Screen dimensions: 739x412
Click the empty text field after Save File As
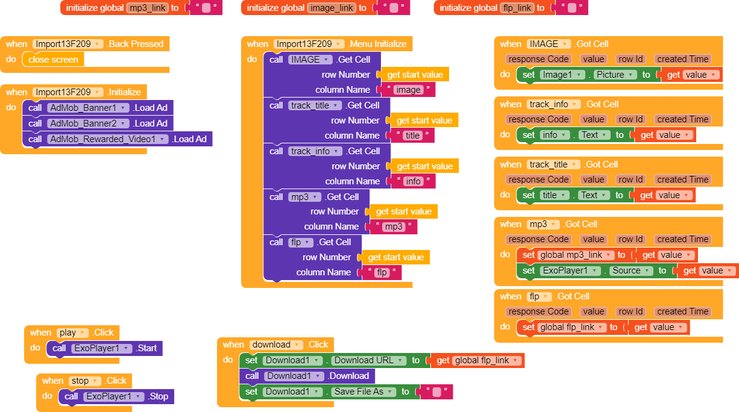point(437,392)
